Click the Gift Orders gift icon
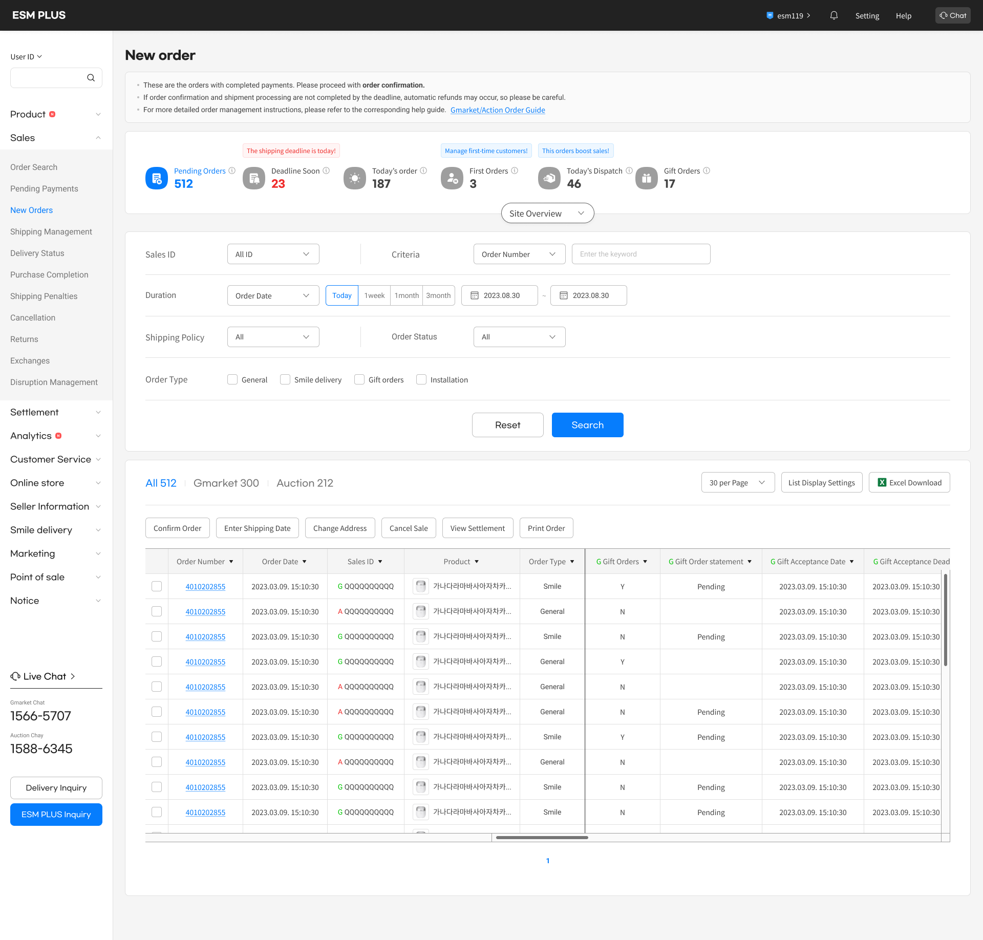 (646, 178)
